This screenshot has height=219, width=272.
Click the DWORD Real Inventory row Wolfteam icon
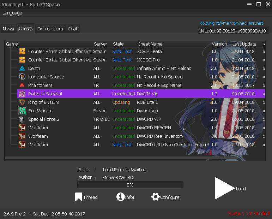click(22, 136)
